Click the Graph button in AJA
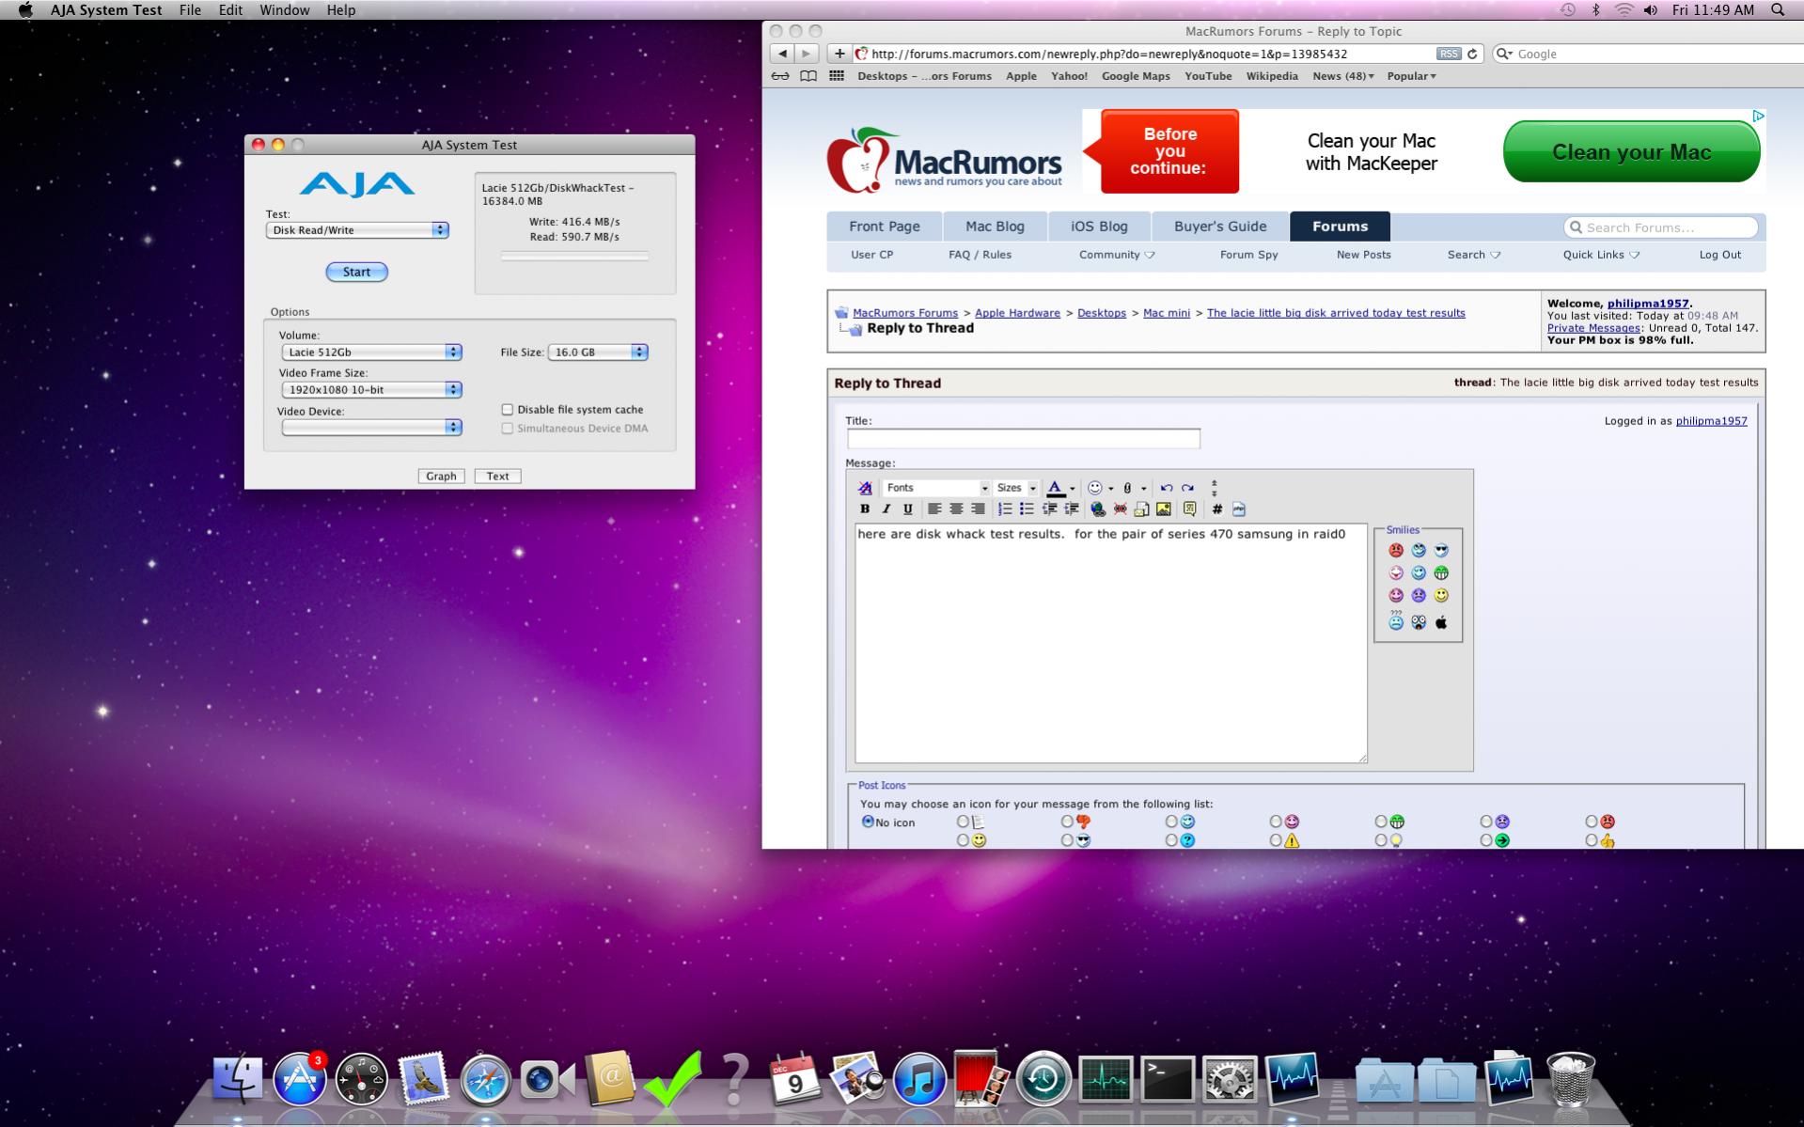 441,477
